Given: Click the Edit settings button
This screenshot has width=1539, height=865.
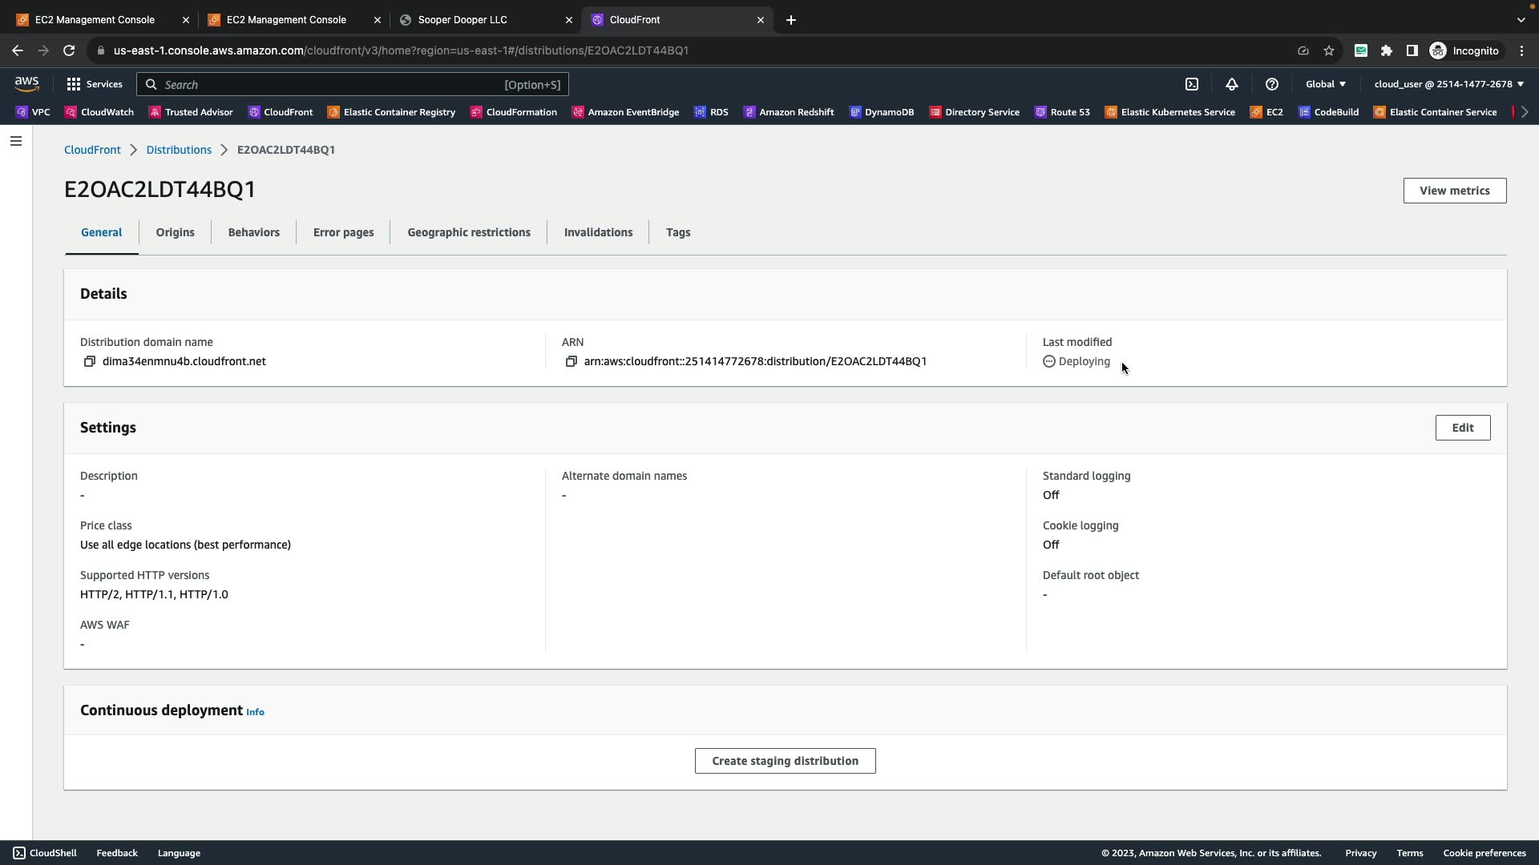Looking at the screenshot, I should [1462, 428].
